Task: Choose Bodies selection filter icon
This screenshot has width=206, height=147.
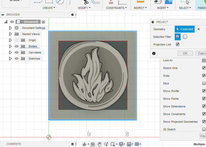Action: click(x=185, y=37)
